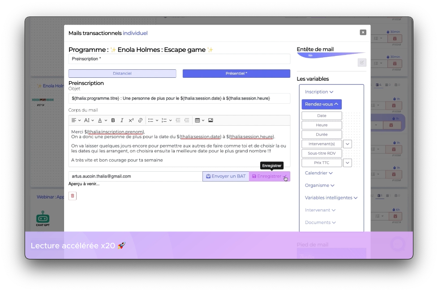Insert a link with the link icon
Viewport: 438px width, 292px height.
tap(140, 120)
